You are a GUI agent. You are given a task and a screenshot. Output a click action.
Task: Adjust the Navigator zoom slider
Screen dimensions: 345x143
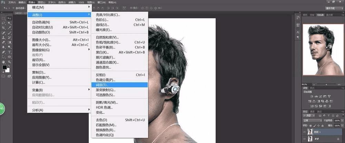(326, 84)
